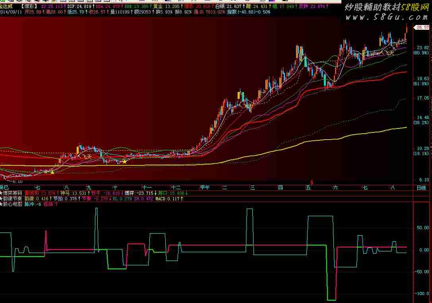Select the 十二 month marker on the timeline

(176, 188)
